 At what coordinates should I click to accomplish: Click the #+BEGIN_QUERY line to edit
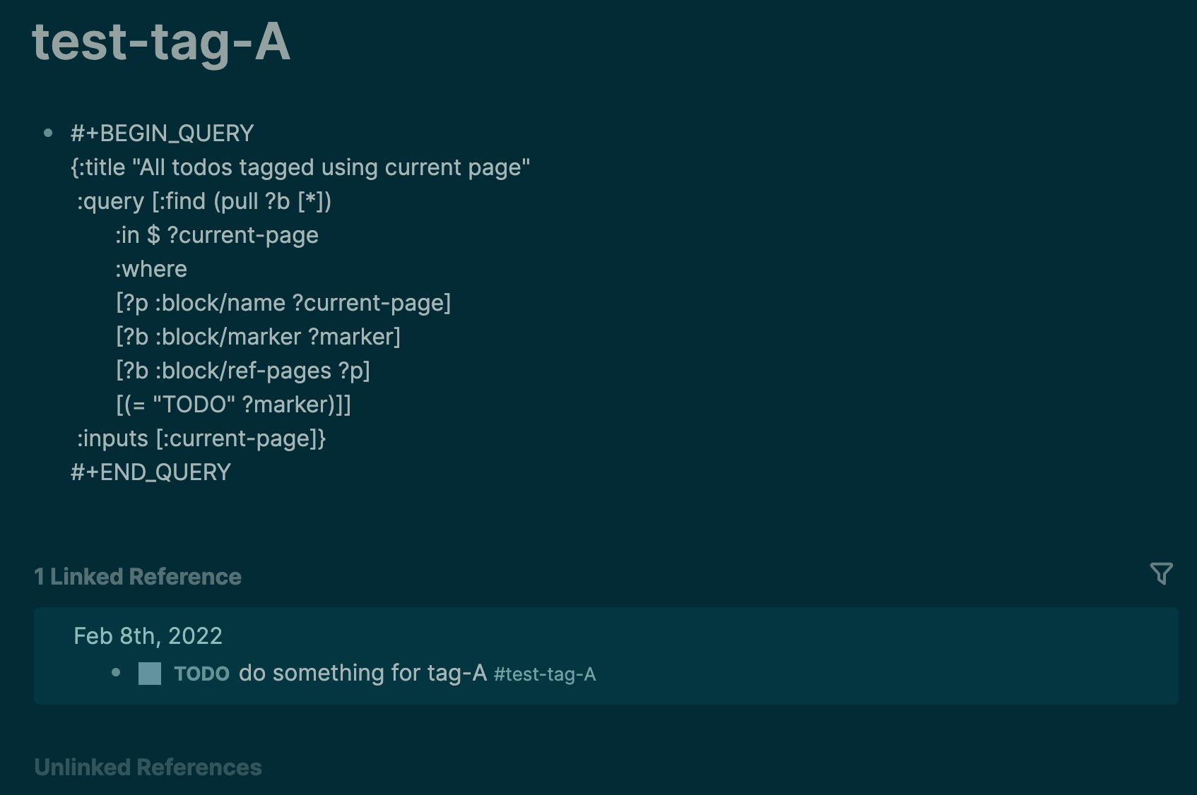[x=162, y=133]
